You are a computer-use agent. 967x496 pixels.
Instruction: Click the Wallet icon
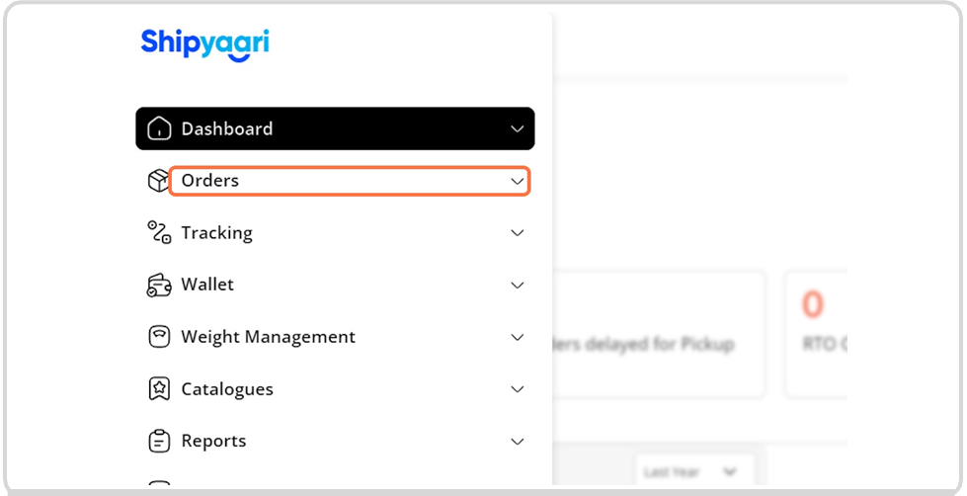pyautogui.click(x=159, y=285)
